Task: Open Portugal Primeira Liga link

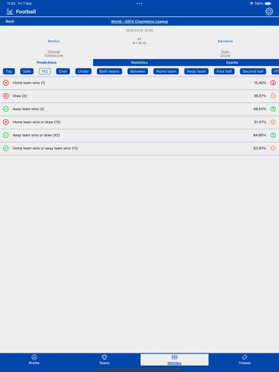Action: (x=53, y=53)
